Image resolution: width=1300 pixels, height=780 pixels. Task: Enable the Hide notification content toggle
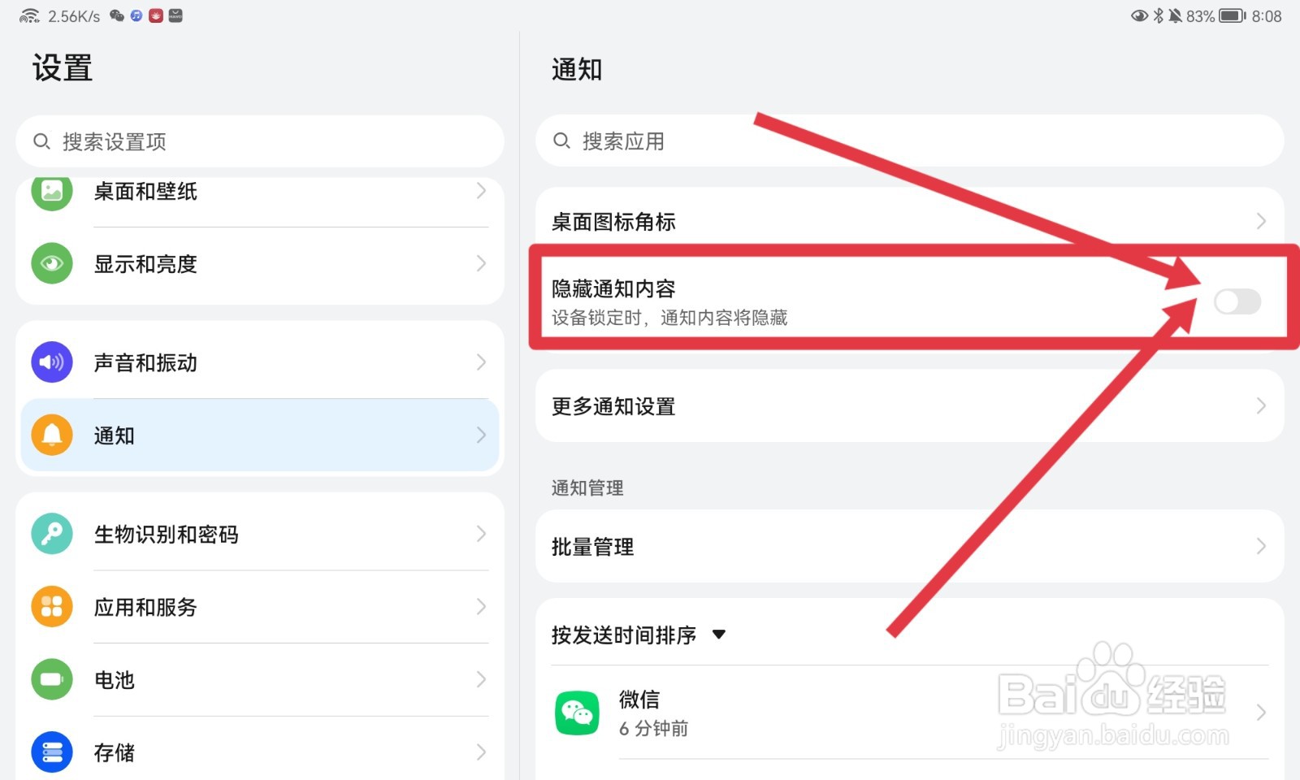point(1237,301)
